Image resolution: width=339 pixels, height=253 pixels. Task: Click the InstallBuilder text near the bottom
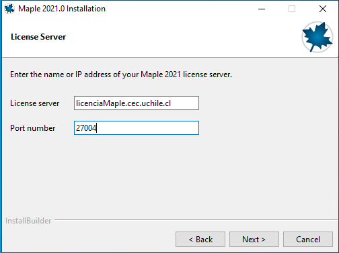[x=28, y=221]
